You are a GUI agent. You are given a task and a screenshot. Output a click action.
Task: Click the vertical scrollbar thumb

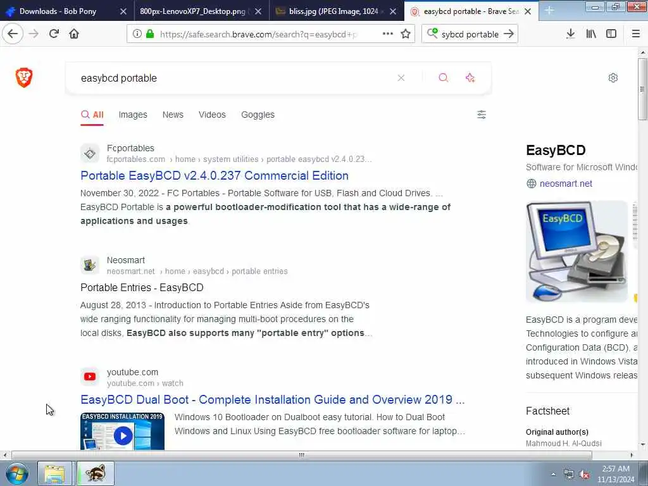click(642, 89)
